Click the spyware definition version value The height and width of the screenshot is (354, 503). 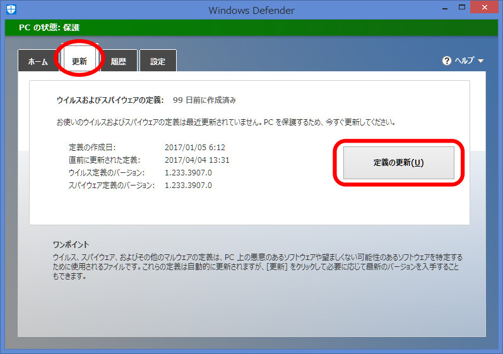[x=188, y=186]
